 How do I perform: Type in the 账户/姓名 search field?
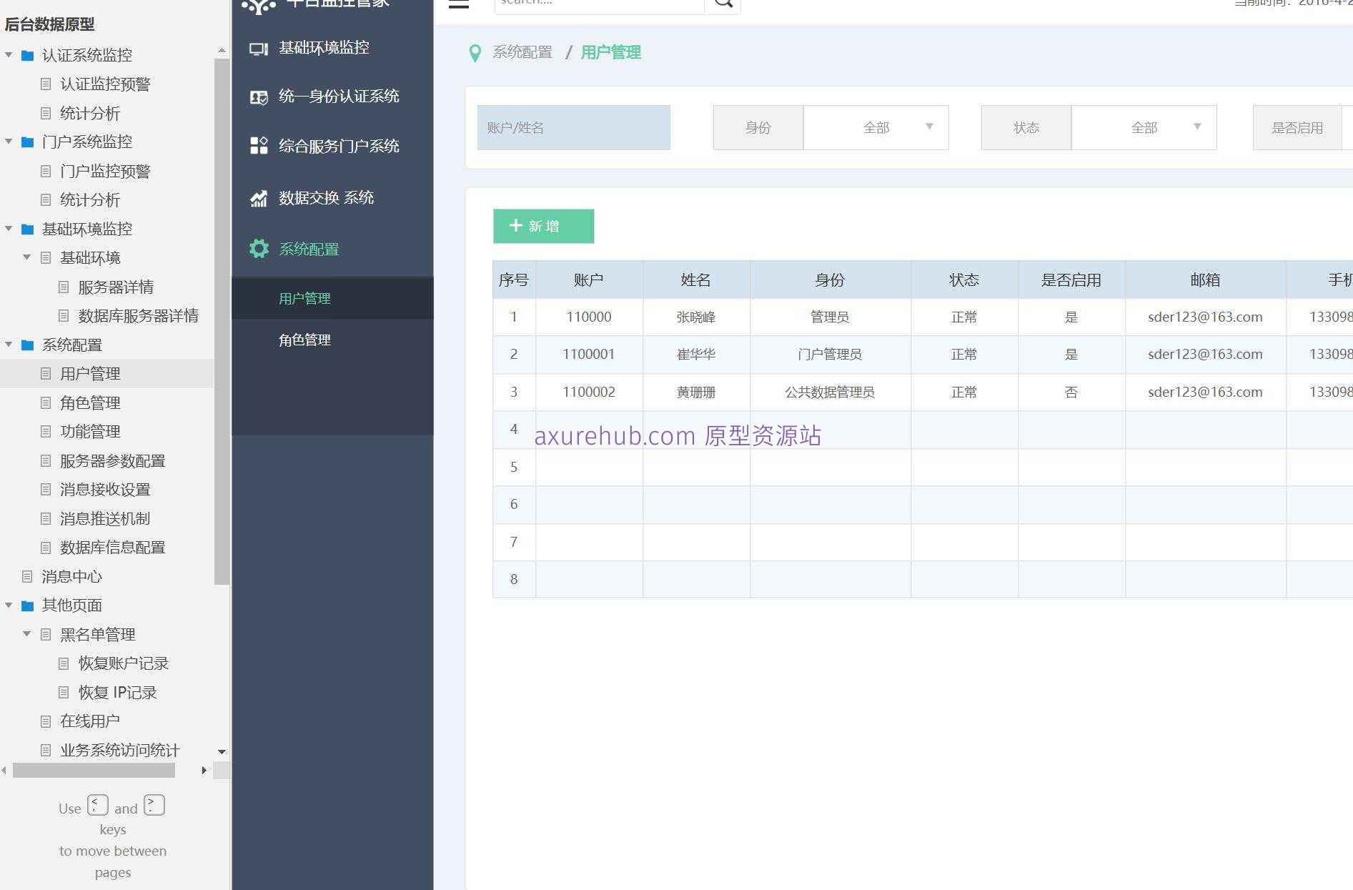coord(573,127)
